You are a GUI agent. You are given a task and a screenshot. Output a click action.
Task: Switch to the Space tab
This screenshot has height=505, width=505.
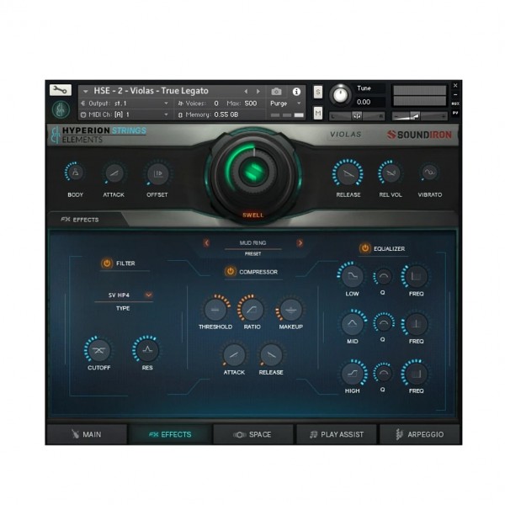coord(253,434)
